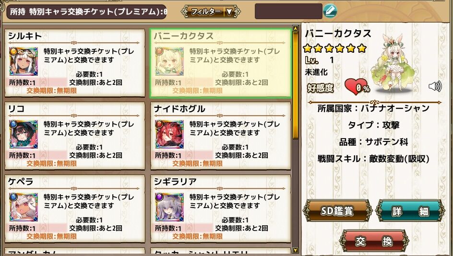This screenshot has width=453, height=256.
Task: Click the character name search input field
Action: 288,11
